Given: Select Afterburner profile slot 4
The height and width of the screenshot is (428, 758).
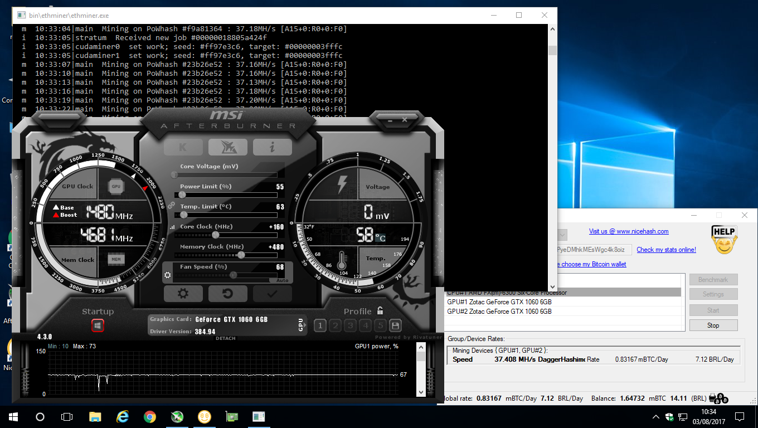Looking at the screenshot, I should coord(365,325).
